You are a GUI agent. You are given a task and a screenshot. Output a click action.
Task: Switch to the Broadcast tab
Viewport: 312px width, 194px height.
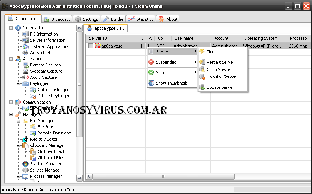57,19
